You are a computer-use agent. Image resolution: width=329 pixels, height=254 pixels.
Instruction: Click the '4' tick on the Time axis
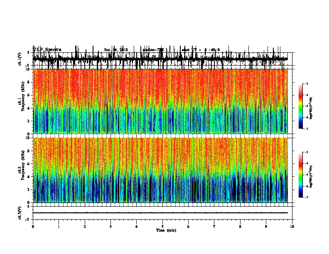click(x=137, y=227)
